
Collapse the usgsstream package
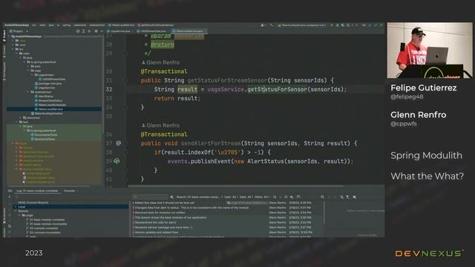[x=32, y=75]
